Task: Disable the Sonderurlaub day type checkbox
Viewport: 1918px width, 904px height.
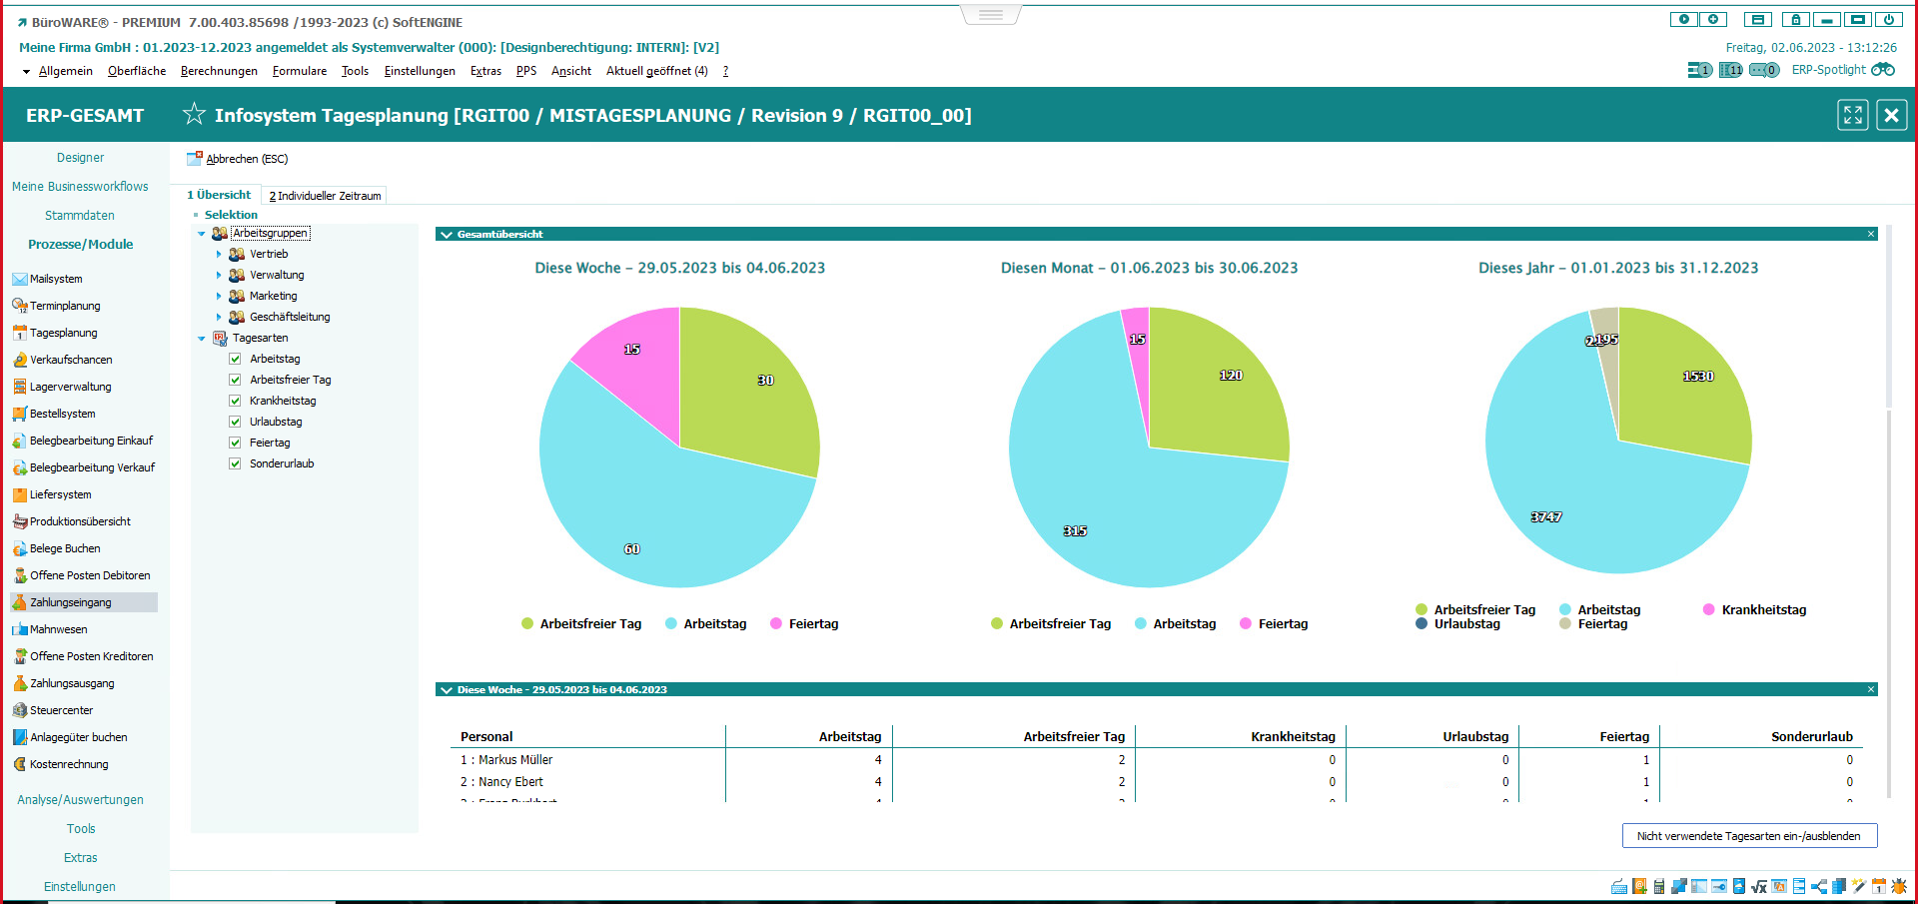Action: tap(235, 463)
